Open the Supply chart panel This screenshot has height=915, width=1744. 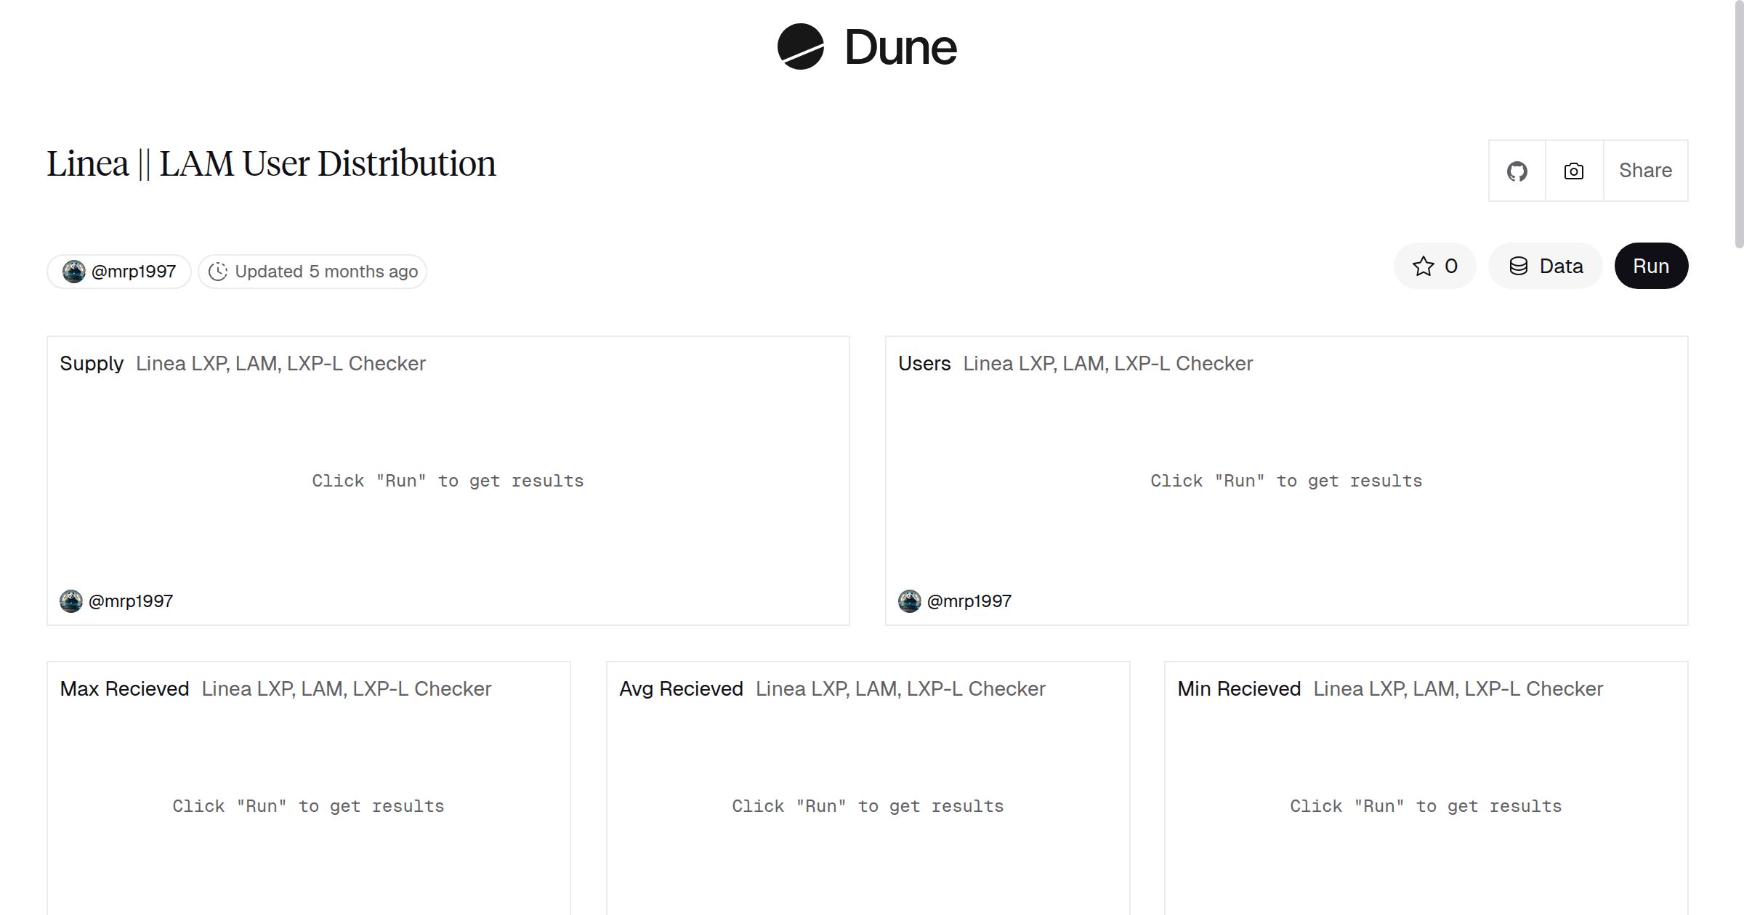(92, 363)
